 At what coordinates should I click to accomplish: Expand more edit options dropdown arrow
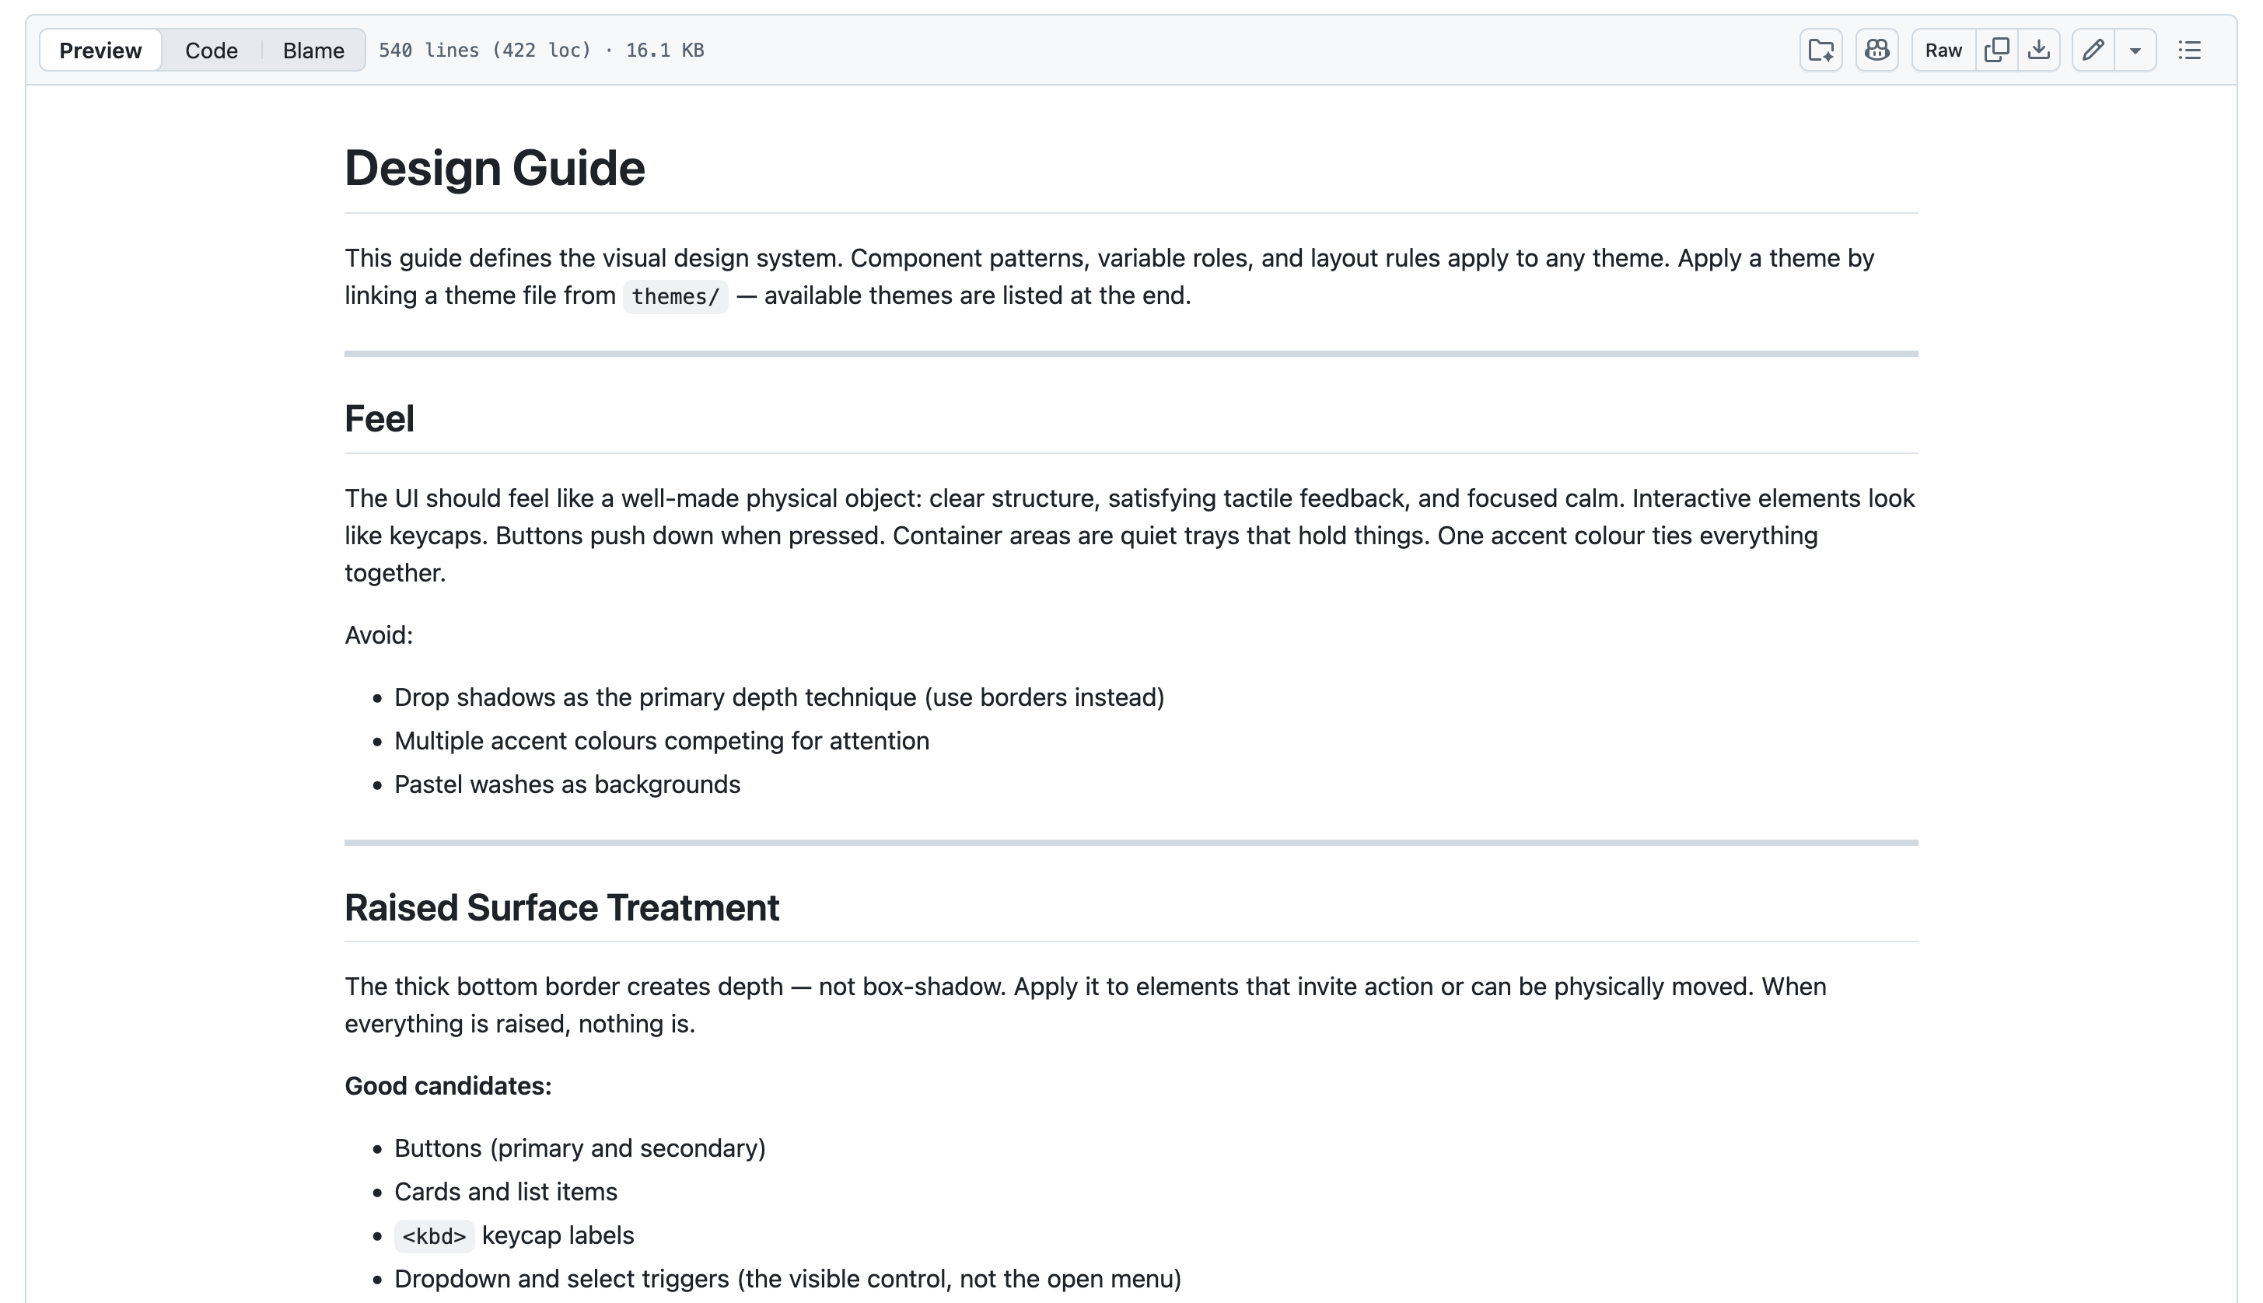(2135, 50)
